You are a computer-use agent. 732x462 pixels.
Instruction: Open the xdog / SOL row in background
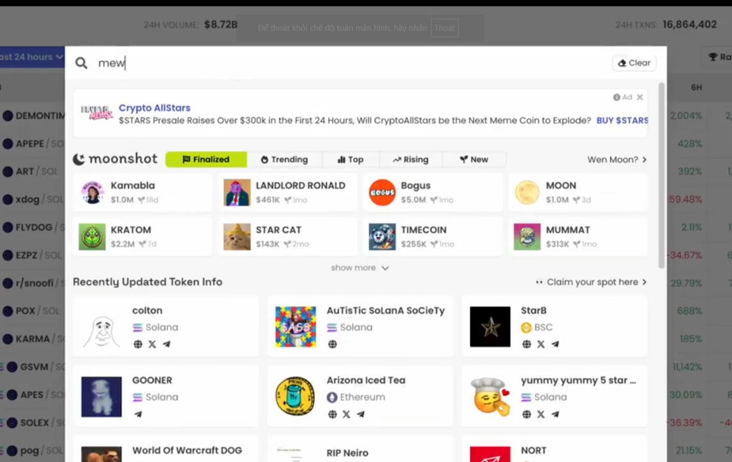pyautogui.click(x=33, y=200)
